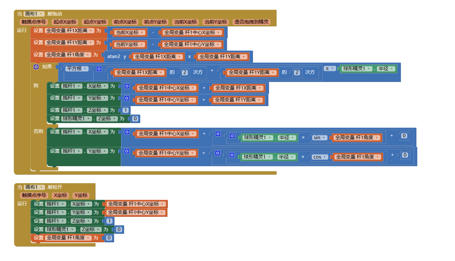The height and width of the screenshot is (261, 455).
Task: Edit the exponent 2 after 杆1X距离
Action: 185,72
